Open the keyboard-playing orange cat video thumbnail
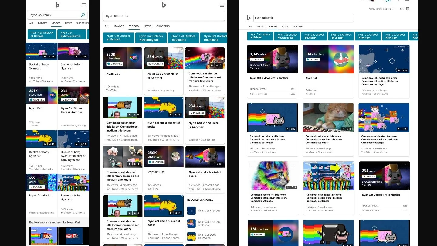The height and width of the screenshot is (246, 437). (328, 117)
